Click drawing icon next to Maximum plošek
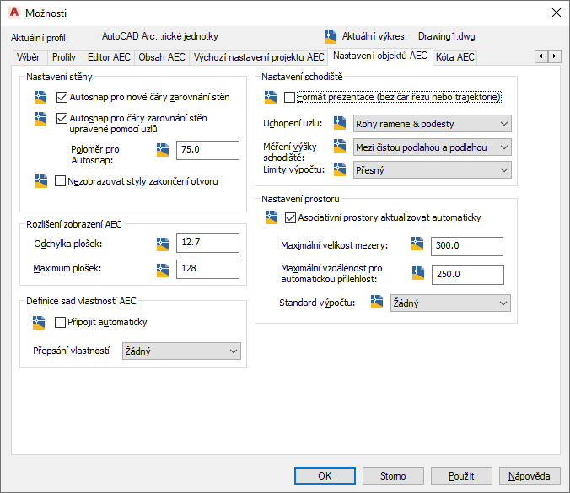The image size is (570, 493). coord(163,271)
